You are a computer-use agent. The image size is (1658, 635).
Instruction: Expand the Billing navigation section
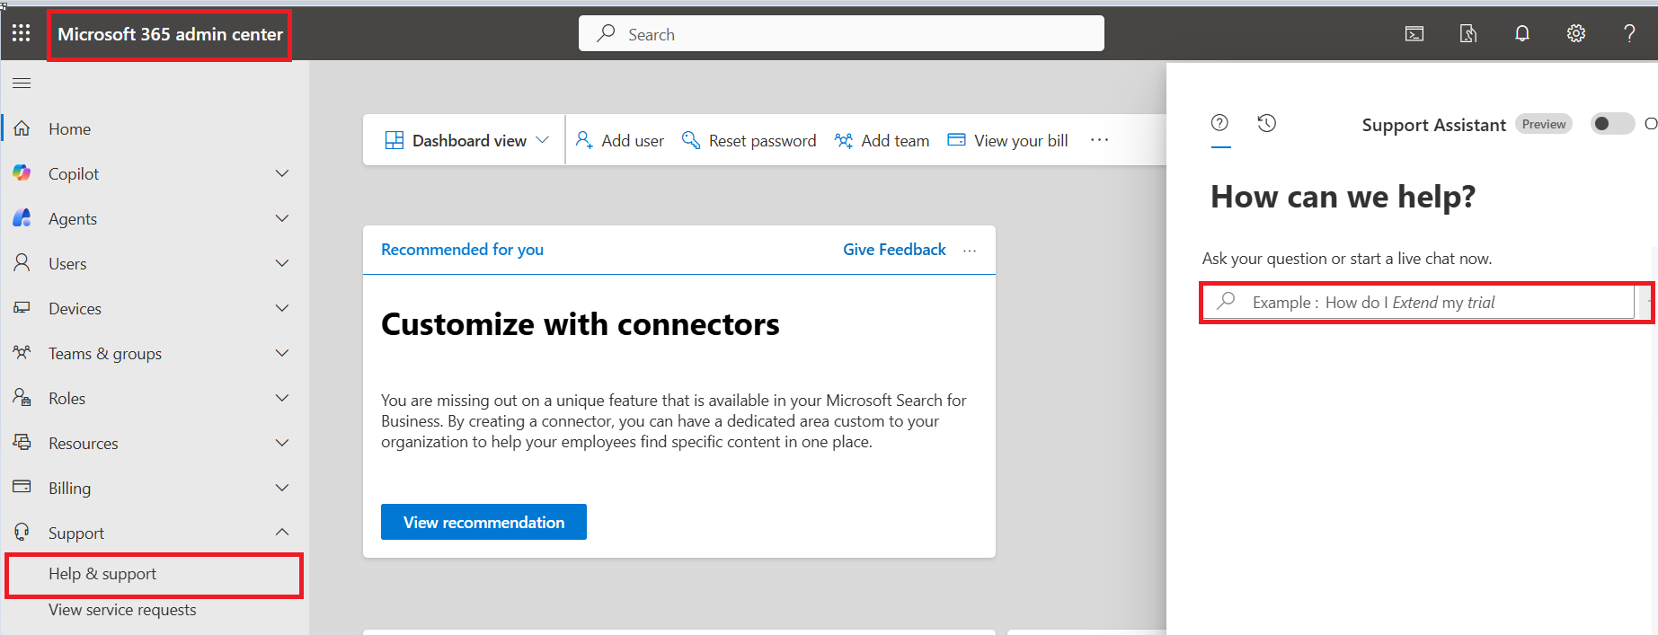pos(282,488)
